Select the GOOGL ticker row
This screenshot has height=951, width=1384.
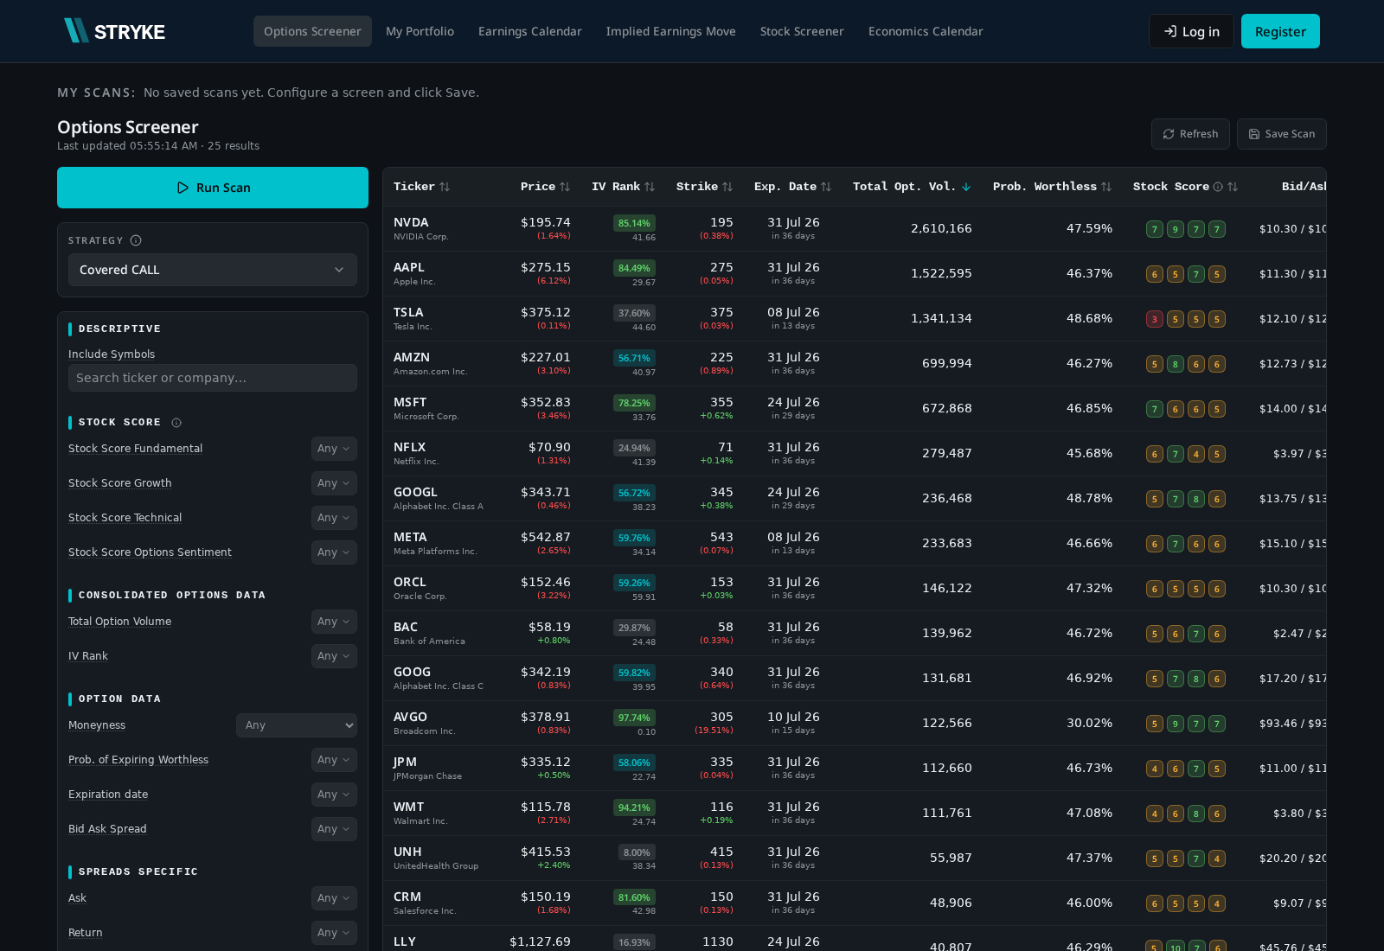click(x=855, y=499)
